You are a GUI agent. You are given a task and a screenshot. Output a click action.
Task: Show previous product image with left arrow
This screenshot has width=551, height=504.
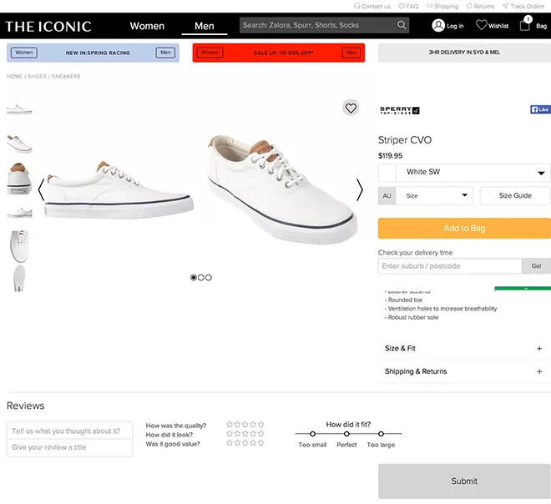coord(41,190)
